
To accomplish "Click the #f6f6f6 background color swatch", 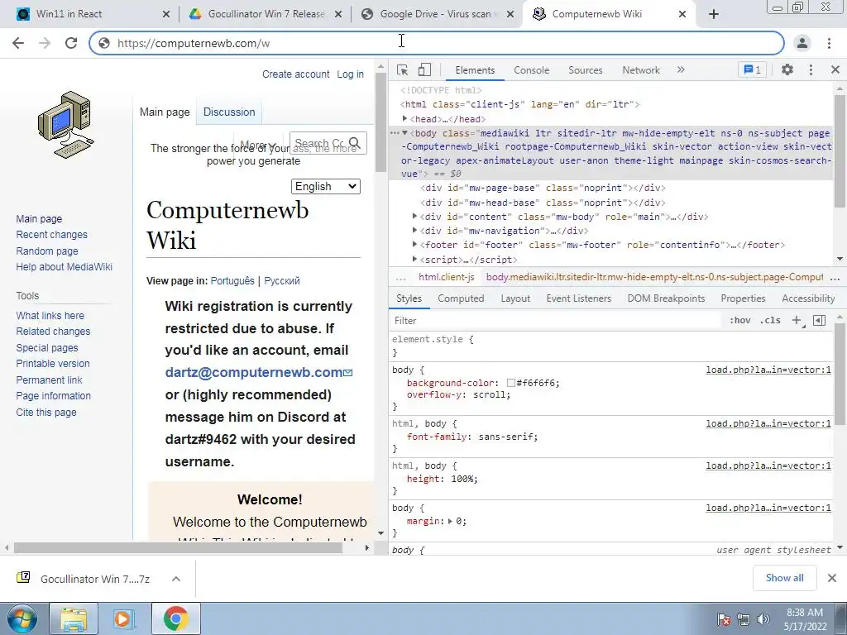I will tap(511, 383).
